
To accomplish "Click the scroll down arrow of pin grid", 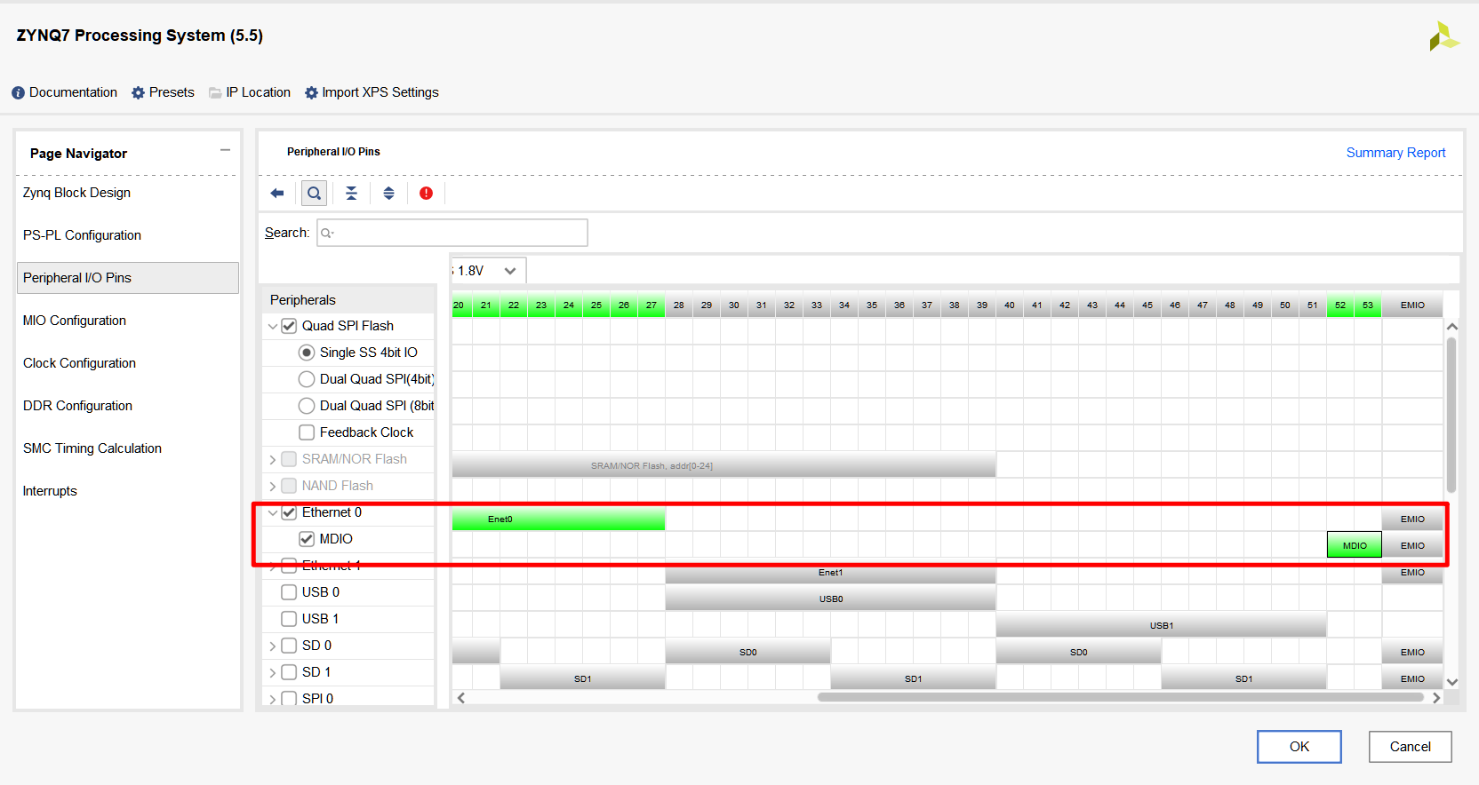I will (x=1452, y=682).
